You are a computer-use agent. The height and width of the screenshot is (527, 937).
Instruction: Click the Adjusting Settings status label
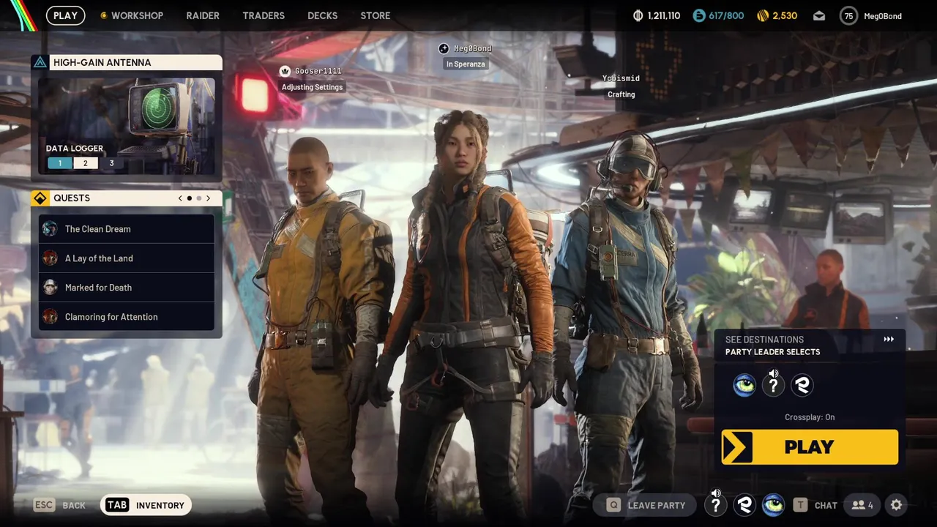pyautogui.click(x=313, y=87)
